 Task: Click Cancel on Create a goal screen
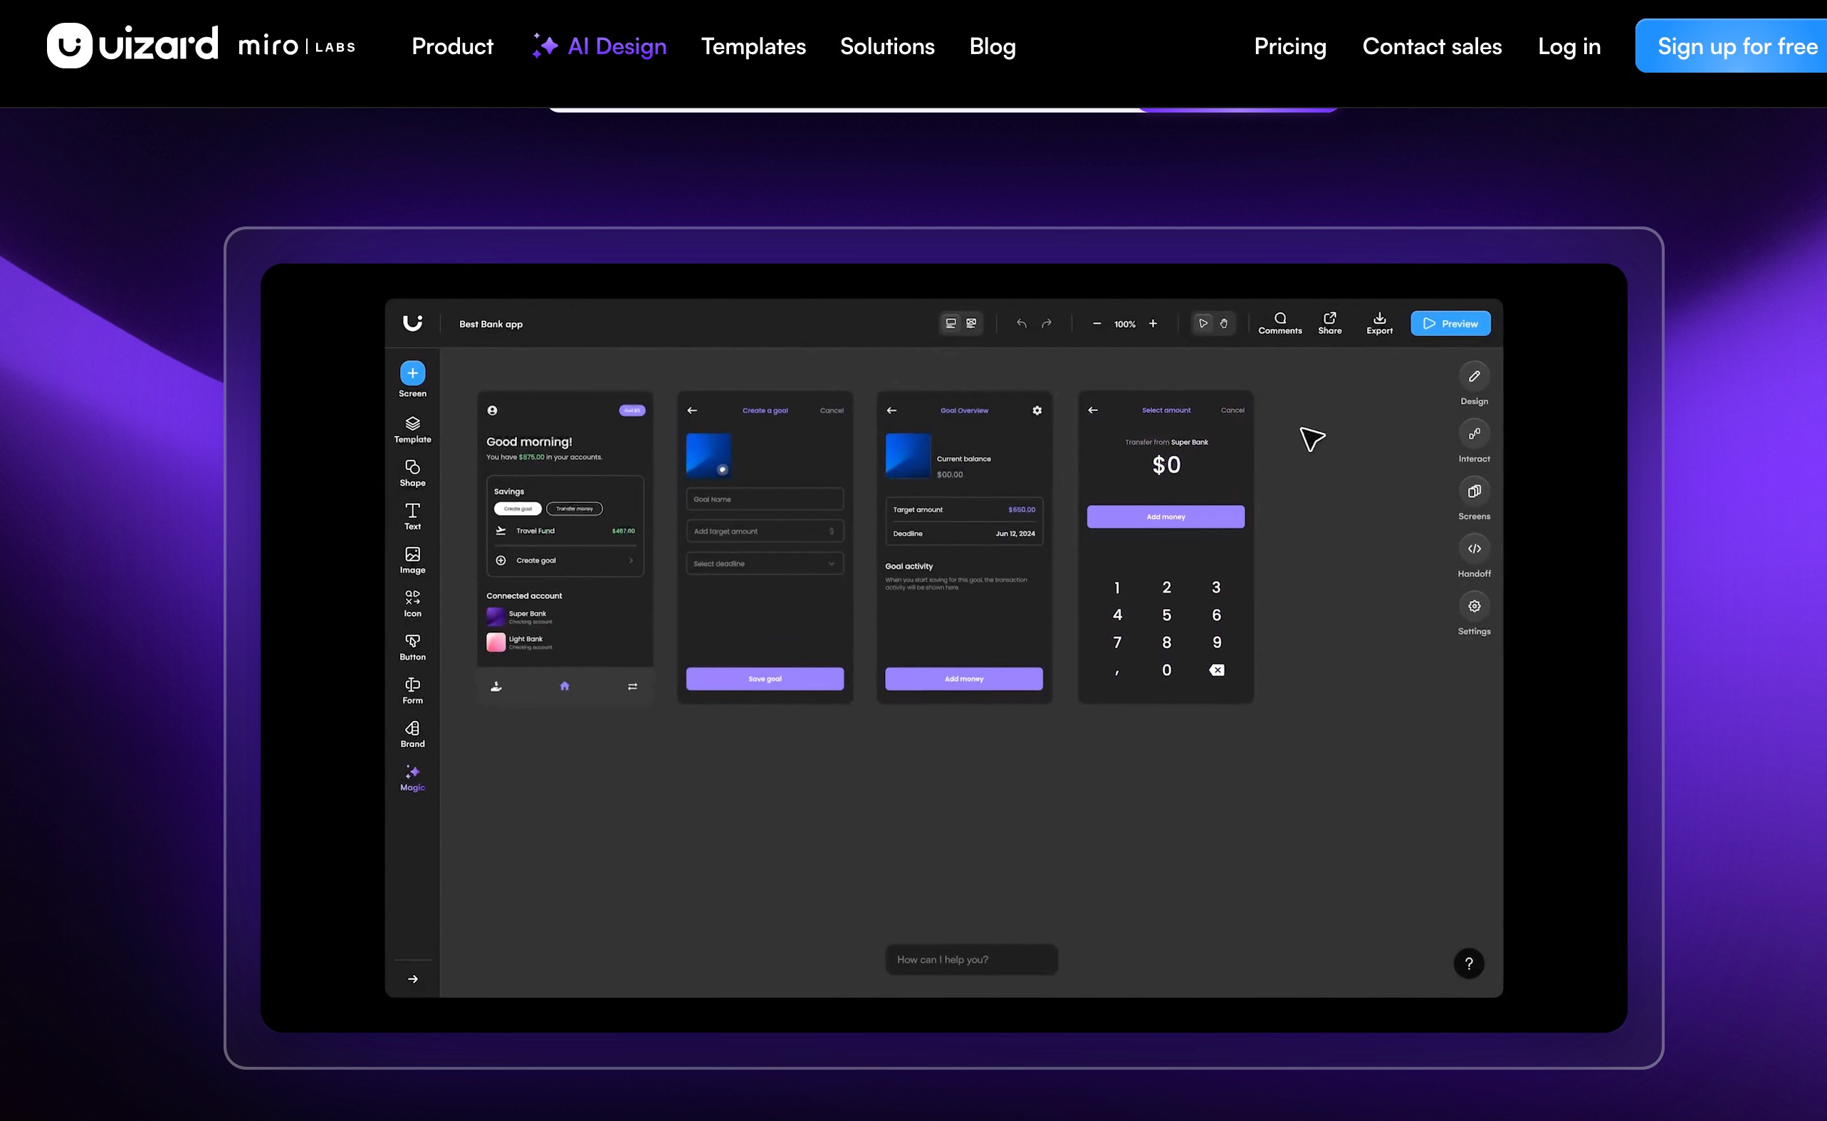click(x=832, y=410)
